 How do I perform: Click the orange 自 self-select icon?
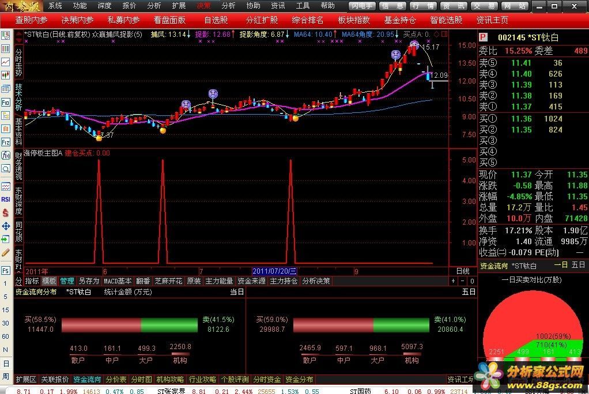click(6, 129)
